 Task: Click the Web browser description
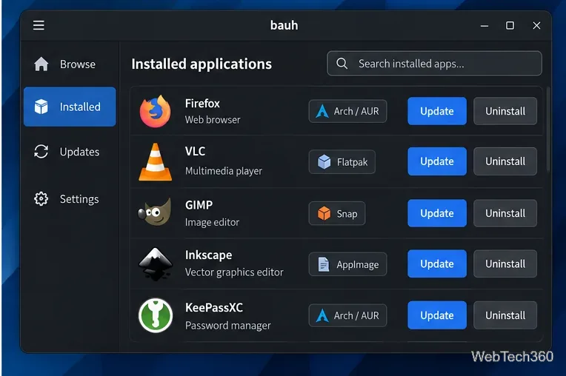[x=213, y=120]
